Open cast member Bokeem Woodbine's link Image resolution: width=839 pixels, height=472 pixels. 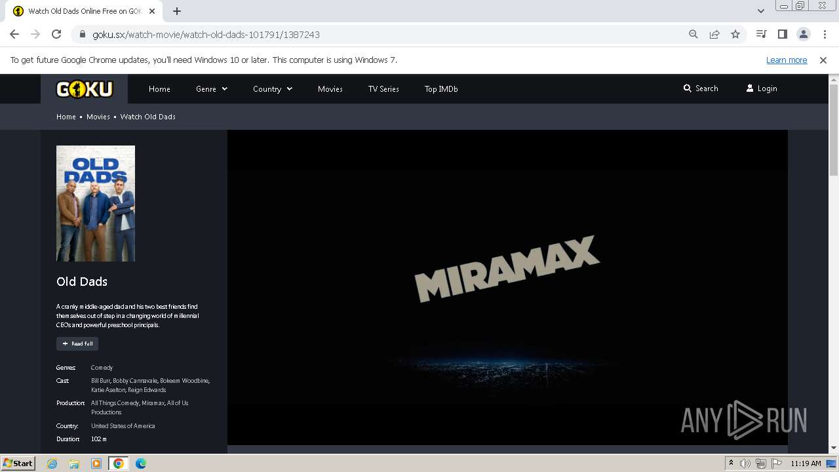[x=185, y=381]
